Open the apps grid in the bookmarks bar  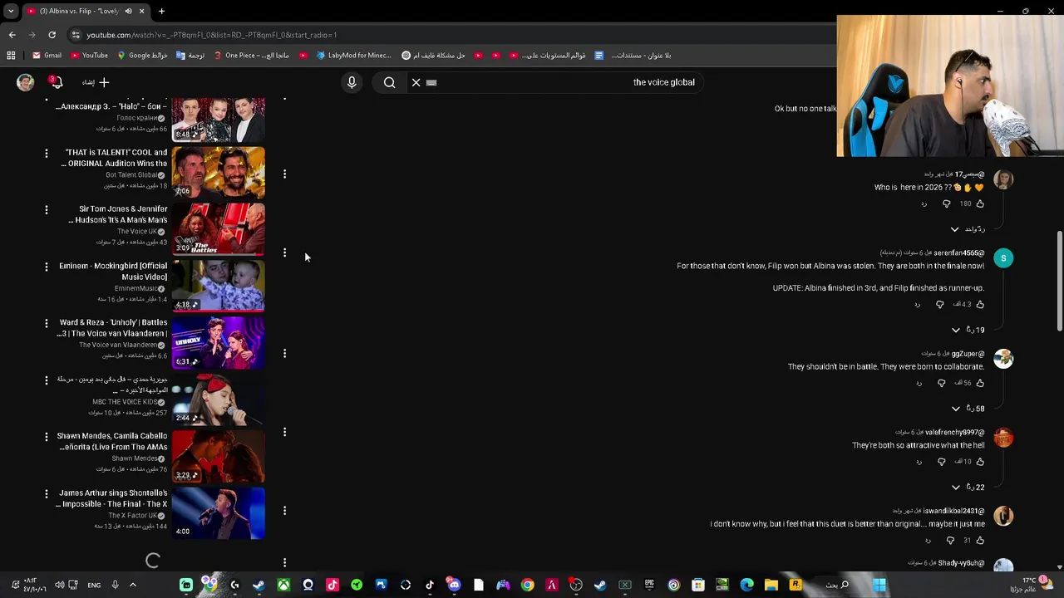tap(11, 56)
